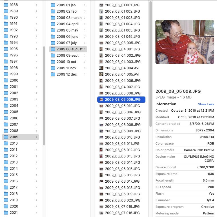The image size is (217, 217).
Task: Select the 2009_08_01 003.JPG file icon
Action: point(101,18)
